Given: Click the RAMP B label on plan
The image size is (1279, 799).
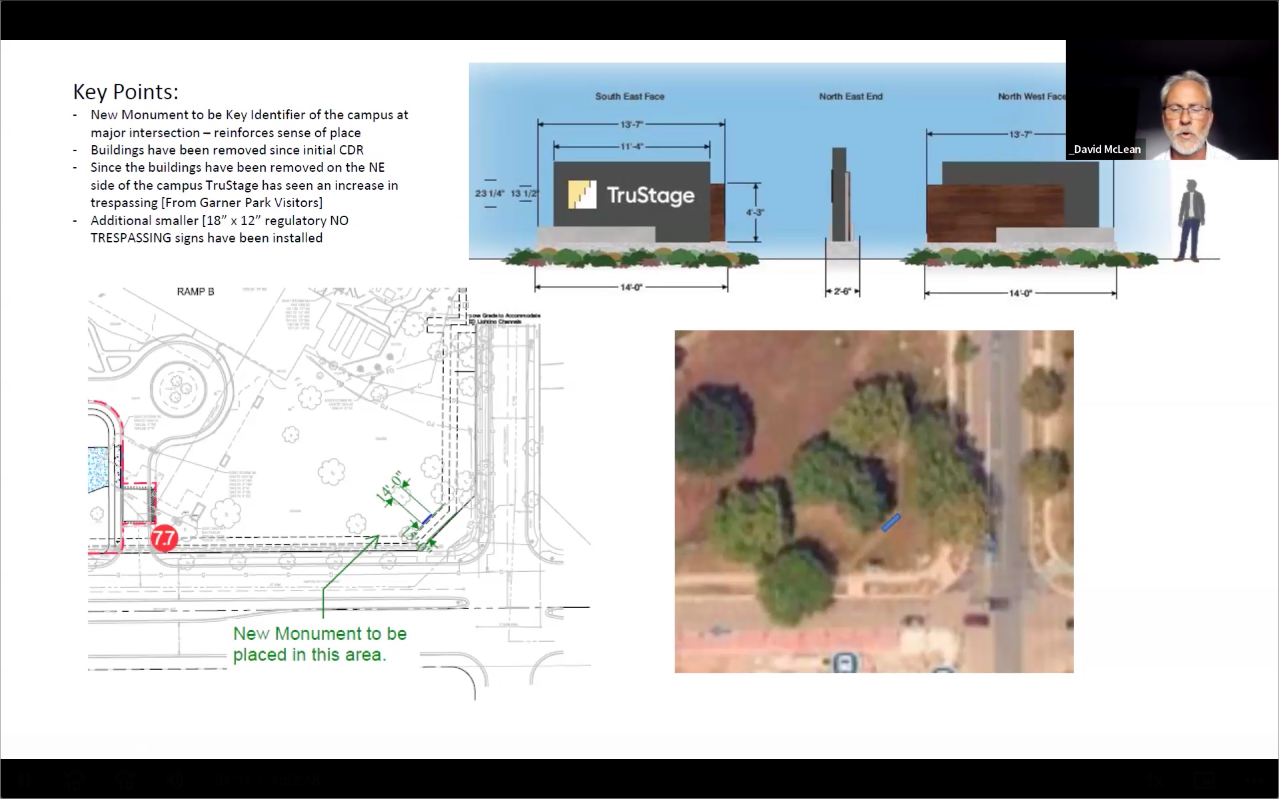Looking at the screenshot, I should (195, 292).
